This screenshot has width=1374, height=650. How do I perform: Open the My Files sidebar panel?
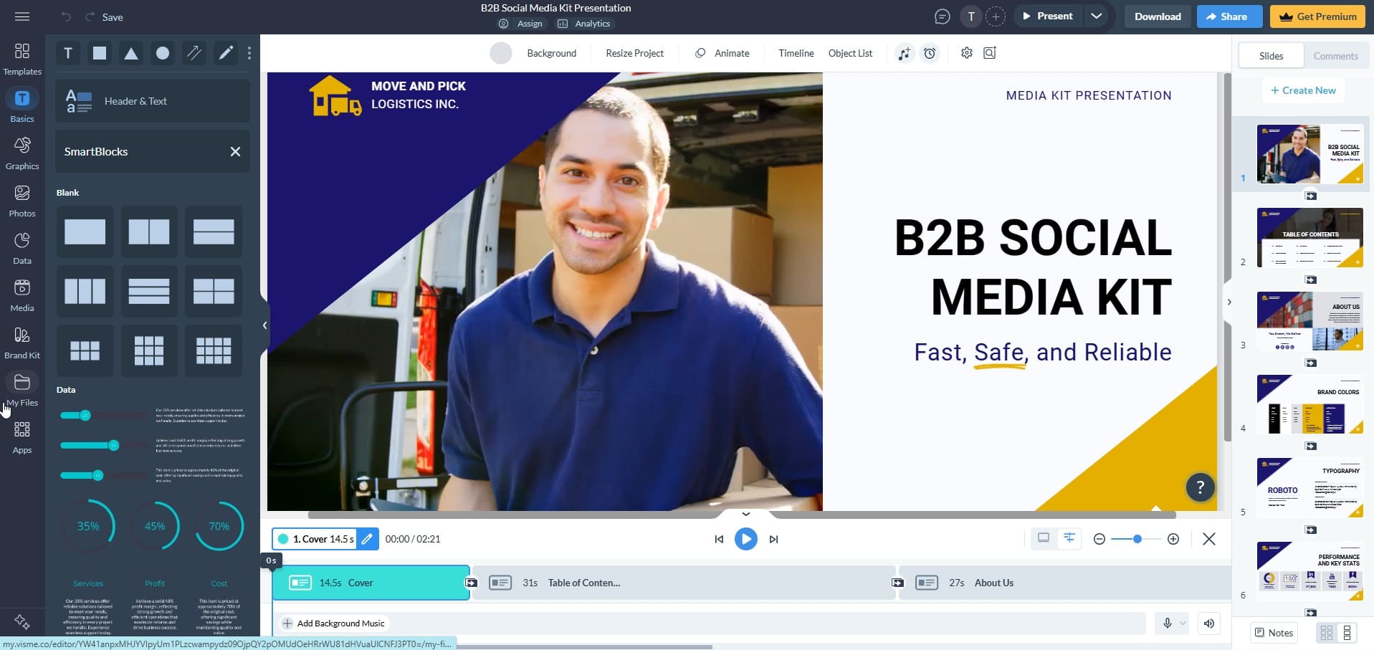(22, 390)
